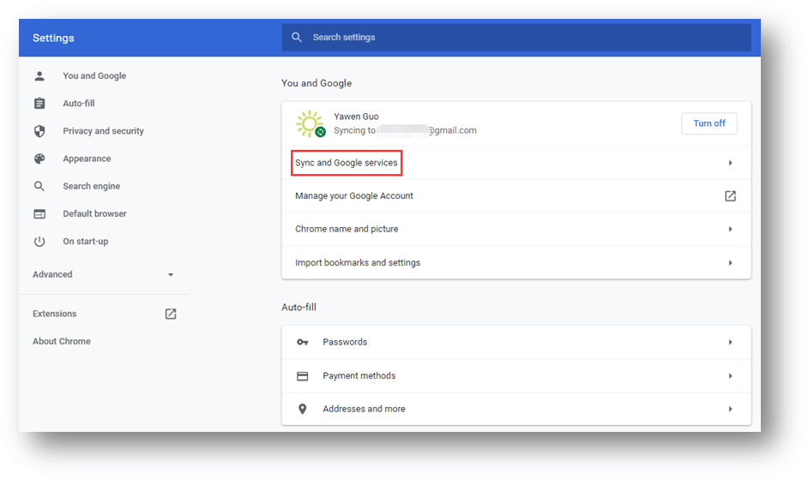Turn off sync with Turn off button
Screen dimensions: 808x479
tap(709, 123)
